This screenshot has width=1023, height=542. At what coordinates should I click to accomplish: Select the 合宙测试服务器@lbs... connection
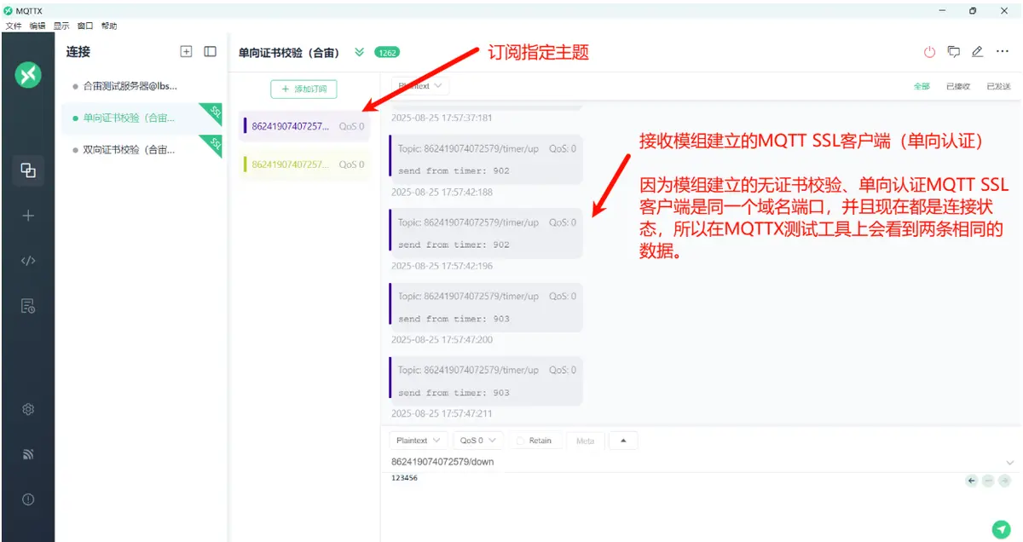click(142, 86)
